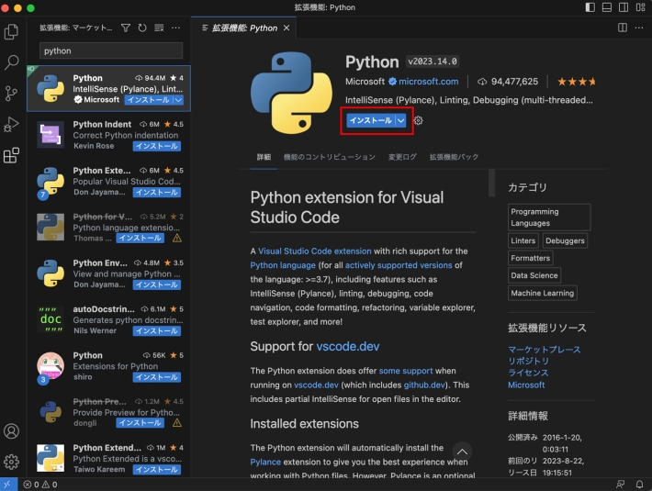
Task: Switch to the 機能のコントリビューション tab
Action: click(x=330, y=157)
